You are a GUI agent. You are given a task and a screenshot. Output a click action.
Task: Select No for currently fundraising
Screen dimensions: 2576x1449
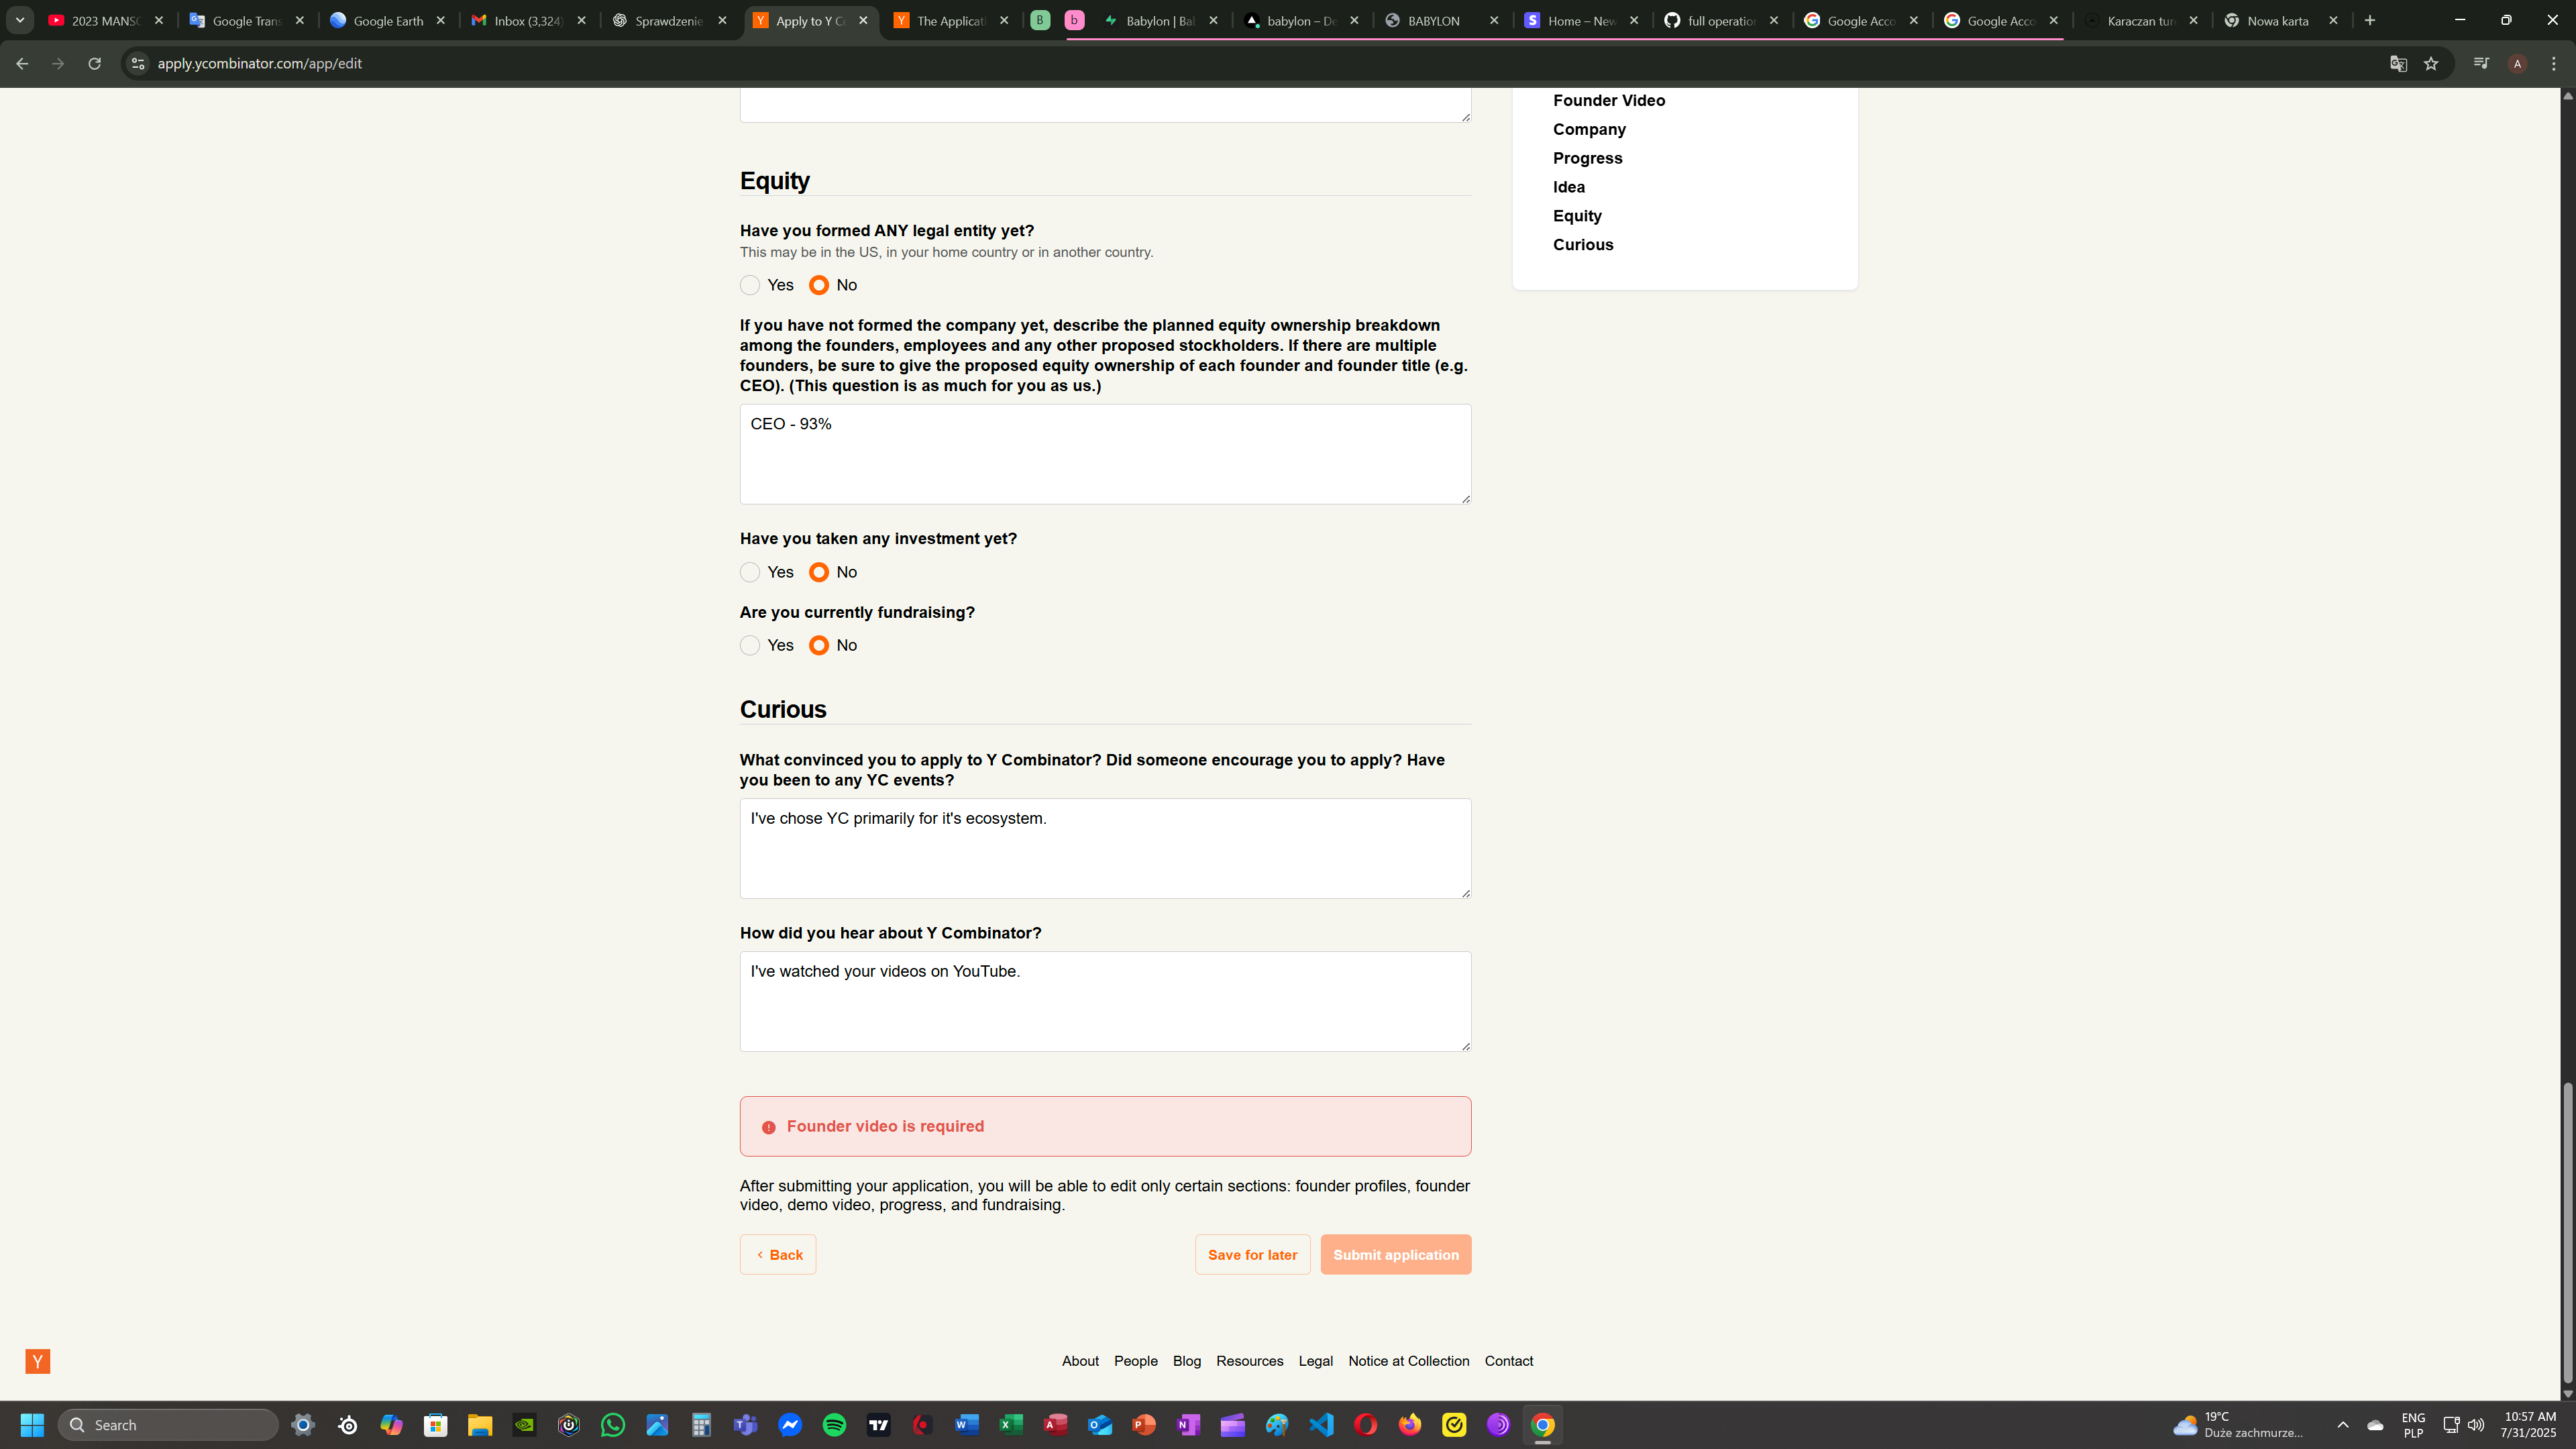pyautogui.click(x=819, y=645)
